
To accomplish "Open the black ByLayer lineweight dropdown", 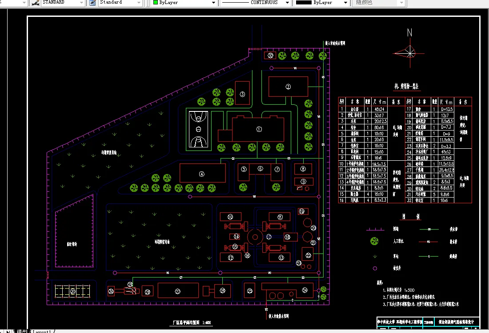I will [x=345, y=3].
